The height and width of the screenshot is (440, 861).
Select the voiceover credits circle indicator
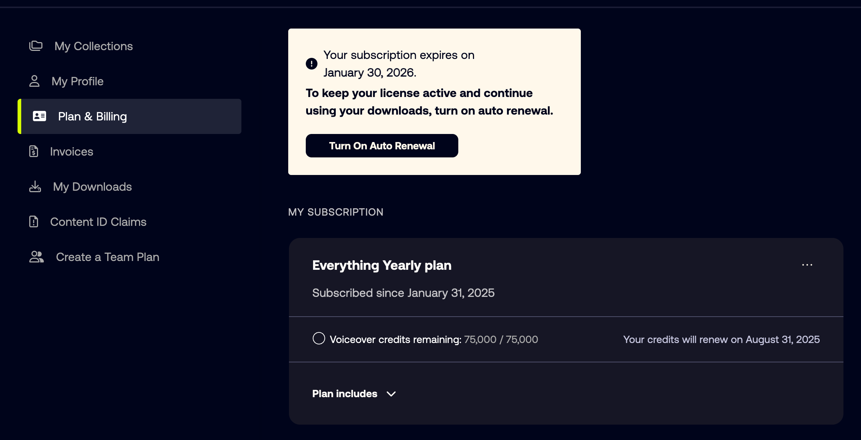click(x=319, y=339)
